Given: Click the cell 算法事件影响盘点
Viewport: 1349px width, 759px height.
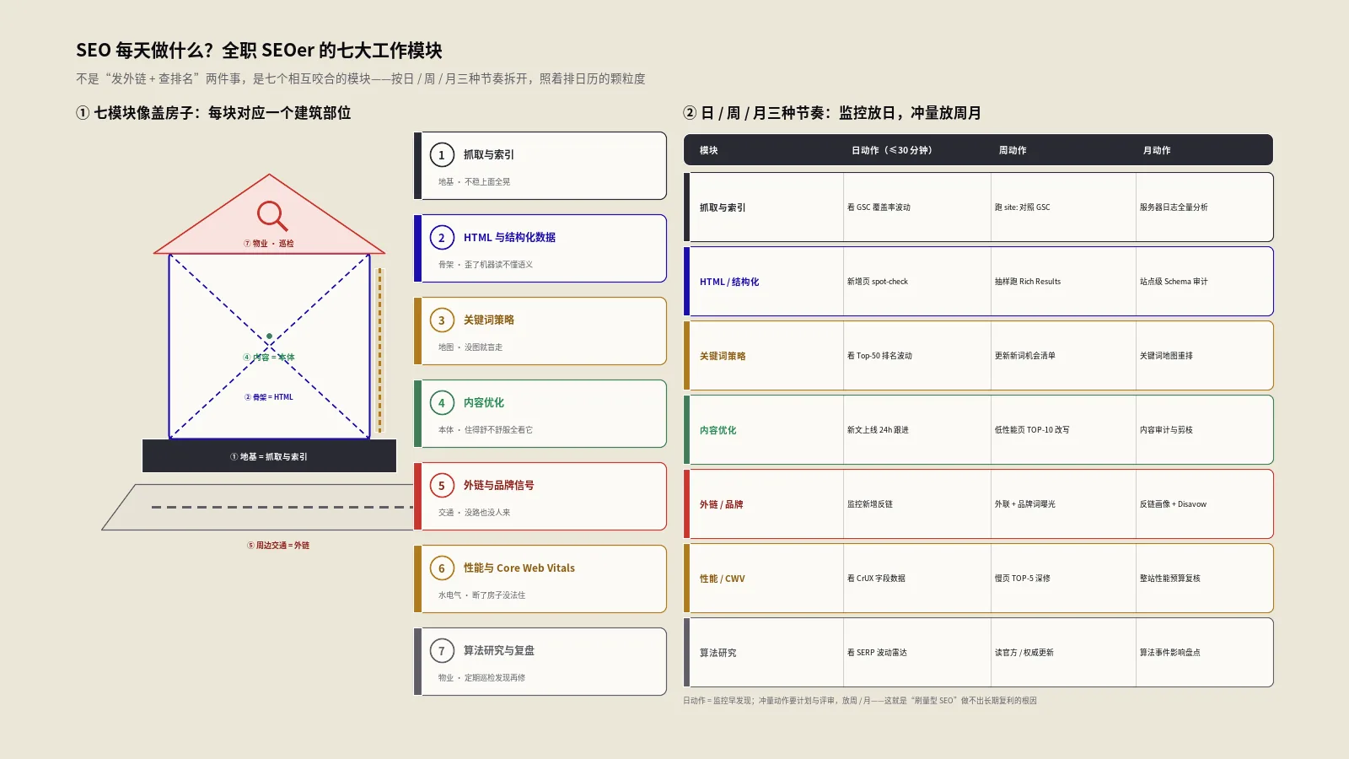Looking at the screenshot, I should pos(1169,653).
